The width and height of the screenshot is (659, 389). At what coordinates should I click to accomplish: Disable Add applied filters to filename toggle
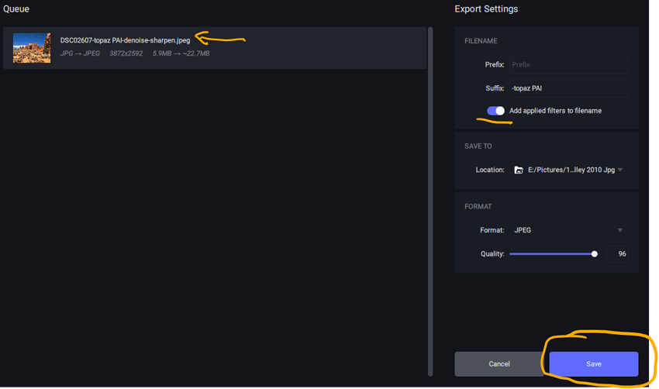click(x=495, y=111)
